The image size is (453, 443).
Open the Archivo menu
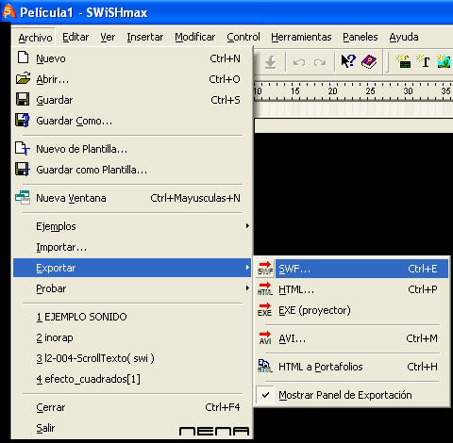35,38
